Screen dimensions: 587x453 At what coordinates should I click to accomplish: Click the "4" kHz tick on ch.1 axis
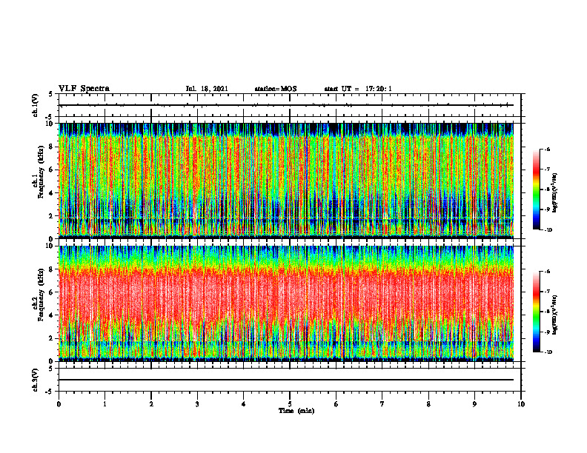tap(51, 193)
